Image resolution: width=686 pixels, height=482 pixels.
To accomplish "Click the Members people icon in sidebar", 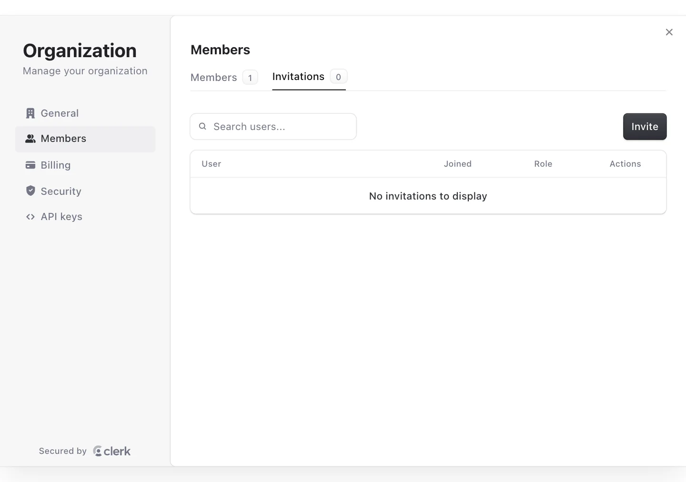I will click(30, 139).
